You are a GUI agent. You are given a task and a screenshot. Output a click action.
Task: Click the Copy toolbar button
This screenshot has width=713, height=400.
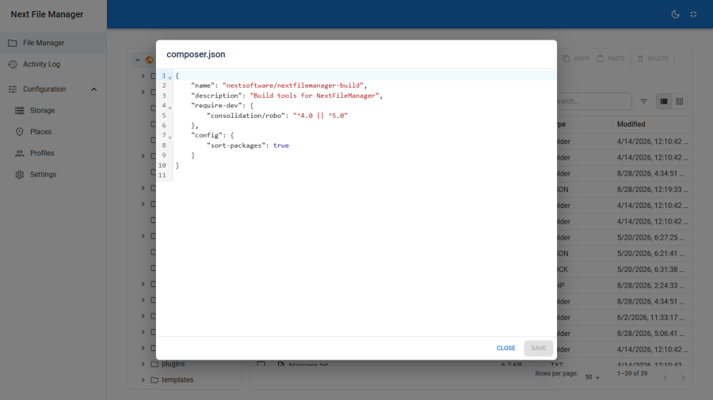tap(576, 58)
